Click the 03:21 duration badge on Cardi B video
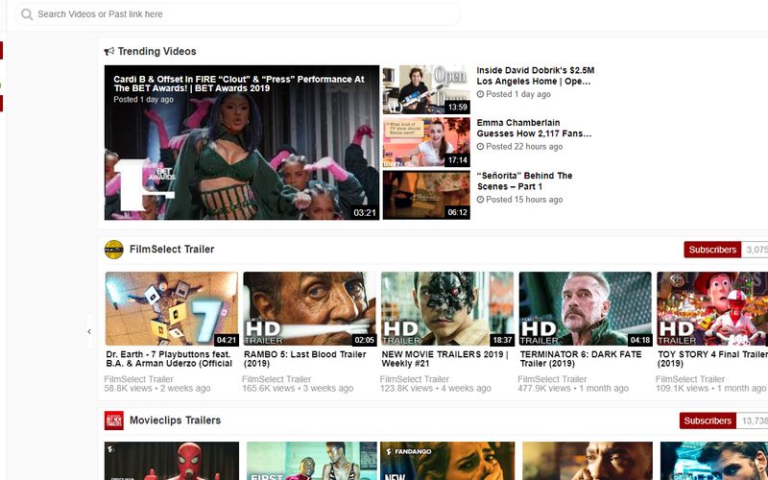This screenshot has width=768, height=480. tap(365, 212)
